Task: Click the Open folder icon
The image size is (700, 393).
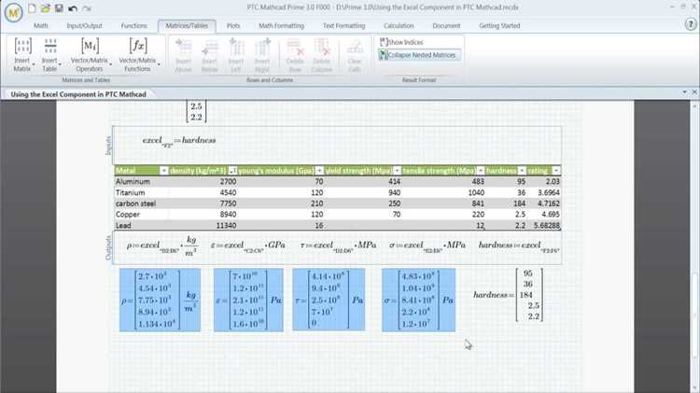Action: [46, 8]
